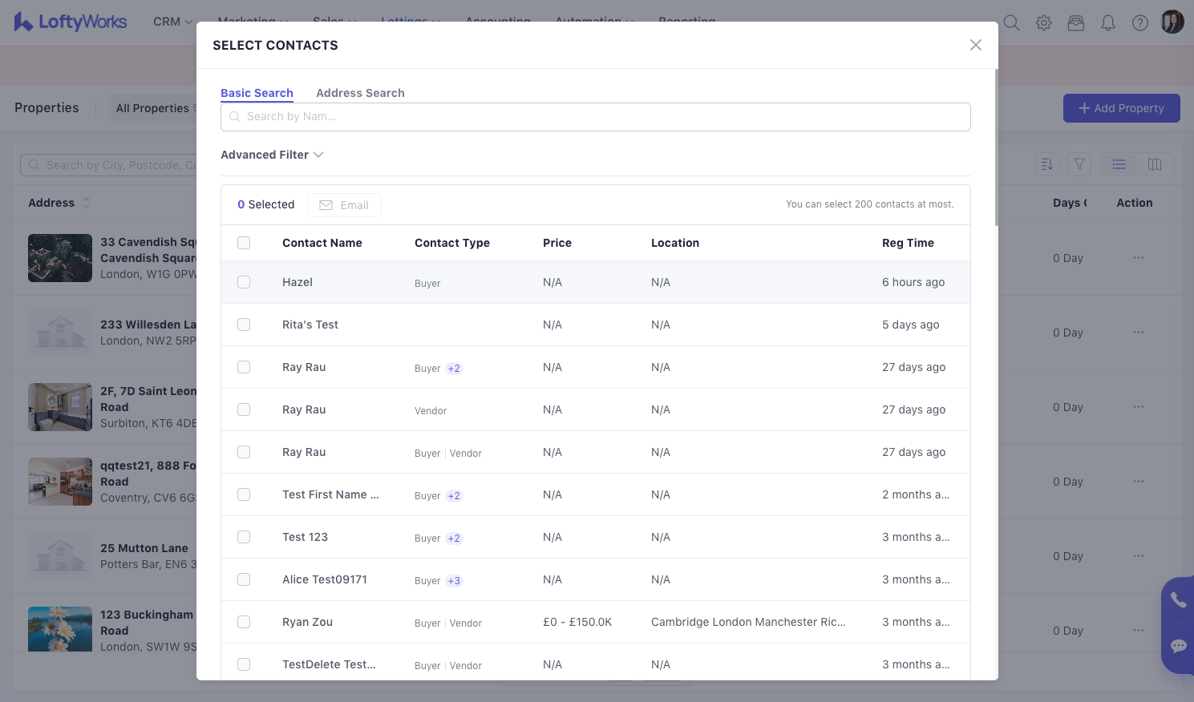Expand the Advanced Filter section

point(272,155)
